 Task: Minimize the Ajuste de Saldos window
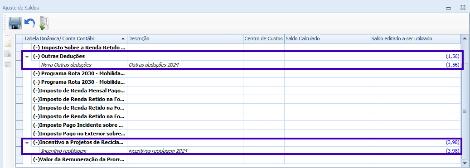pyautogui.click(x=448, y=9)
